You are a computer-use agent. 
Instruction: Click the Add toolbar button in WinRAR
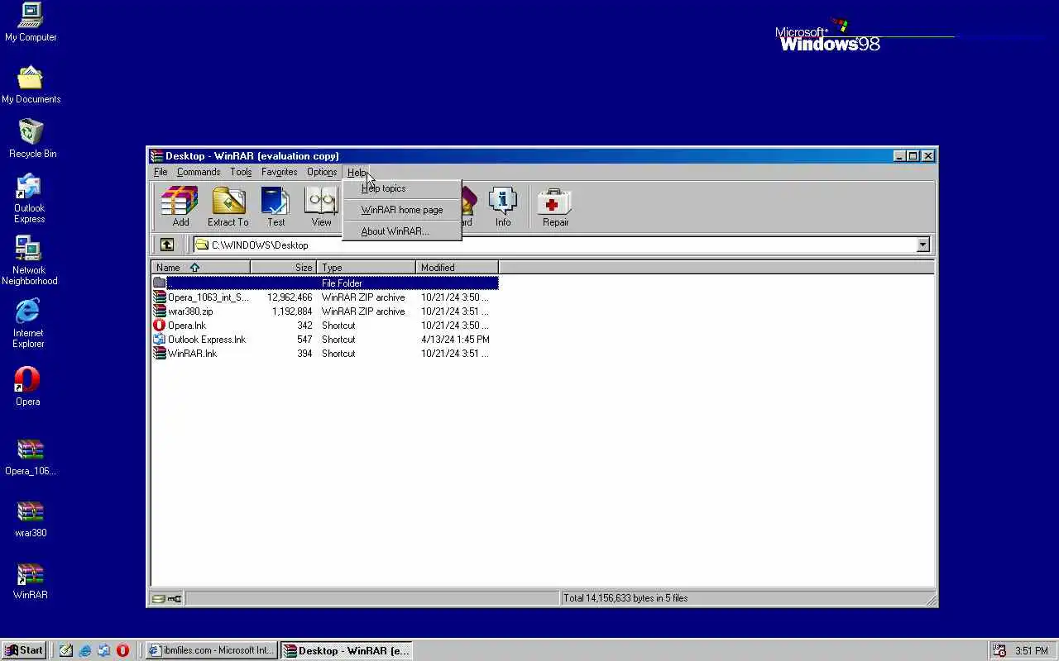pos(180,206)
